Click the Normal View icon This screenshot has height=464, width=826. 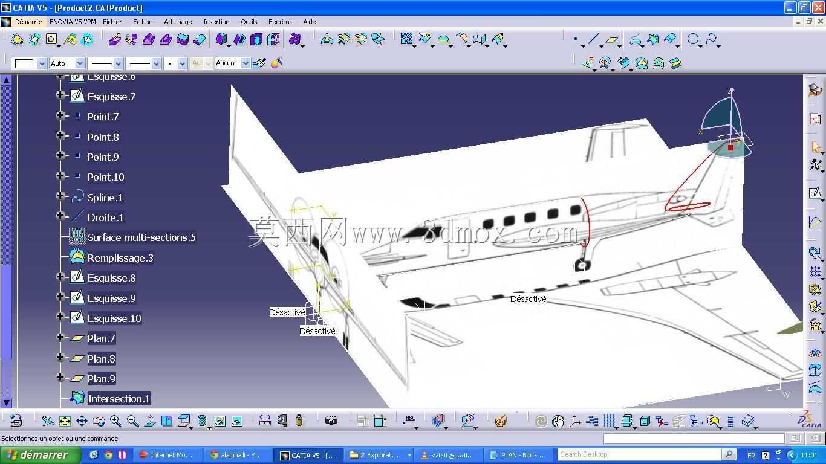tap(149, 420)
